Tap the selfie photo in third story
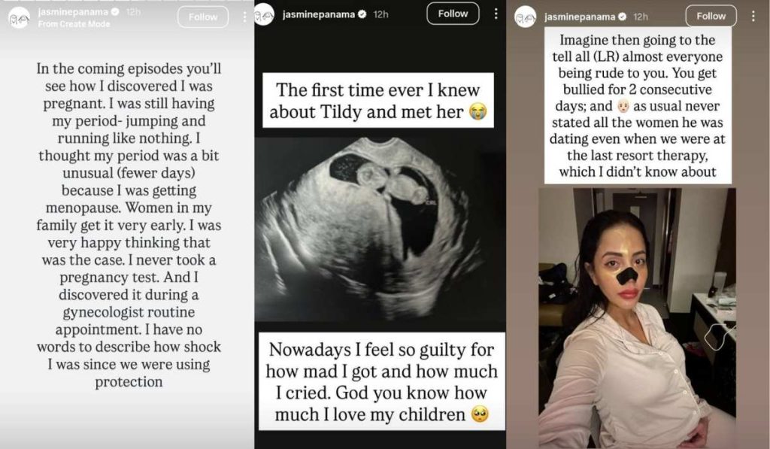This screenshot has width=770, height=449. [637, 318]
